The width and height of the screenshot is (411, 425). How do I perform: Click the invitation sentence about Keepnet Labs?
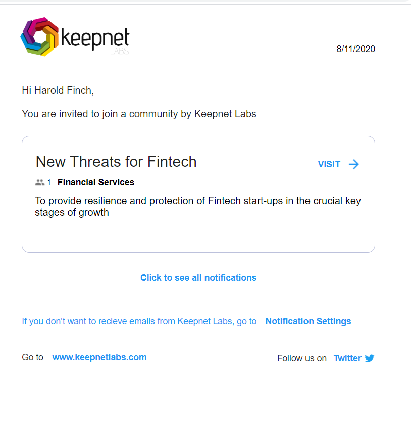(139, 114)
